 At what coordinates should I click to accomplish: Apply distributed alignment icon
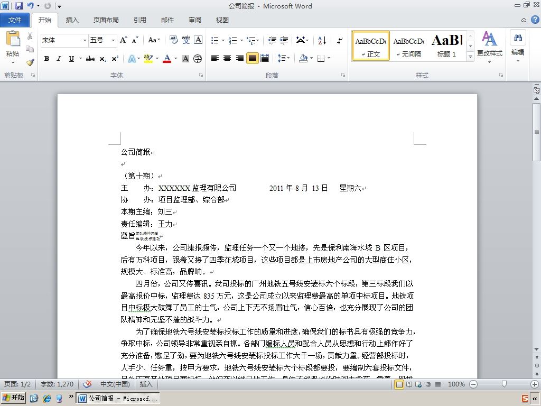pyautogui.click(x=265, y=58)
